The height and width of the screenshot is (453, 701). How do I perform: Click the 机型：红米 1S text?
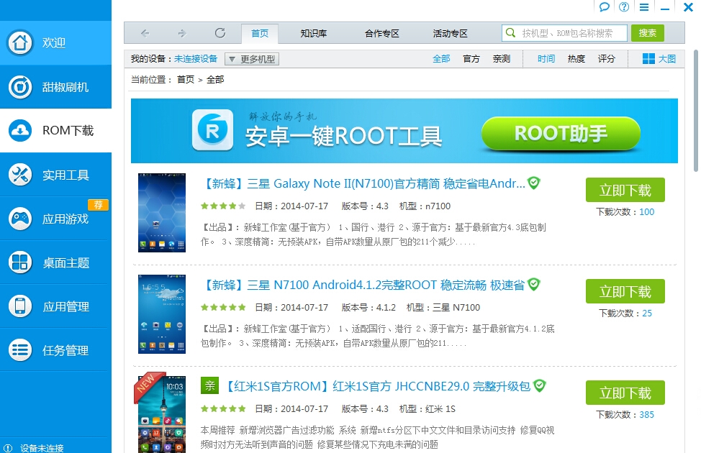pos(427,408)
